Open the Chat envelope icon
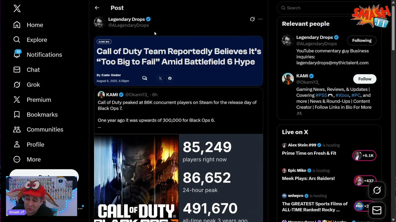The height and width of the screenshot is (222, 396). click(17, 70)
